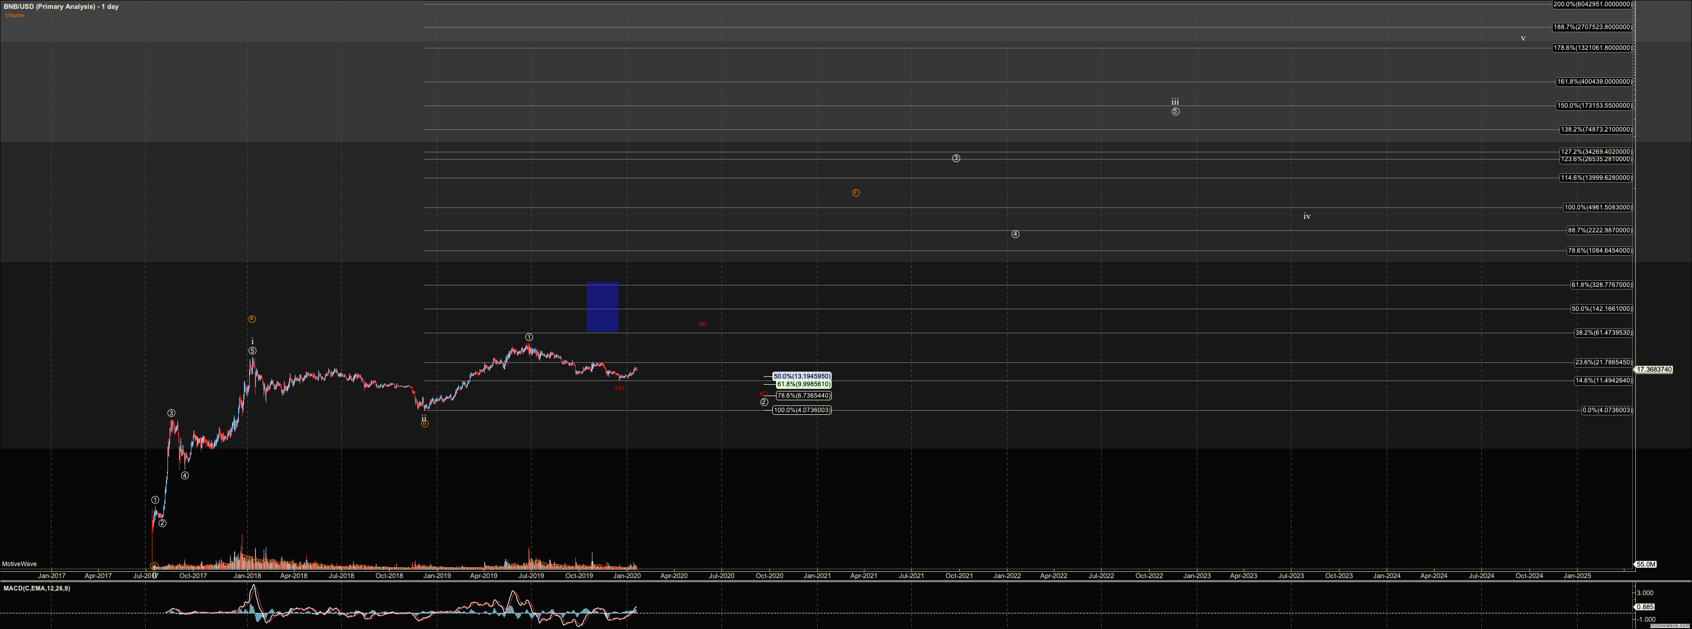Select the retracement label 78.6% (6.7365440)

click(803, 396)
